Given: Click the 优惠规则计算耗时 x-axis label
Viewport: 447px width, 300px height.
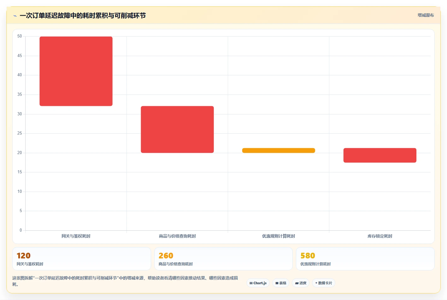Looking at the screenshot, I should click(279, 236).
